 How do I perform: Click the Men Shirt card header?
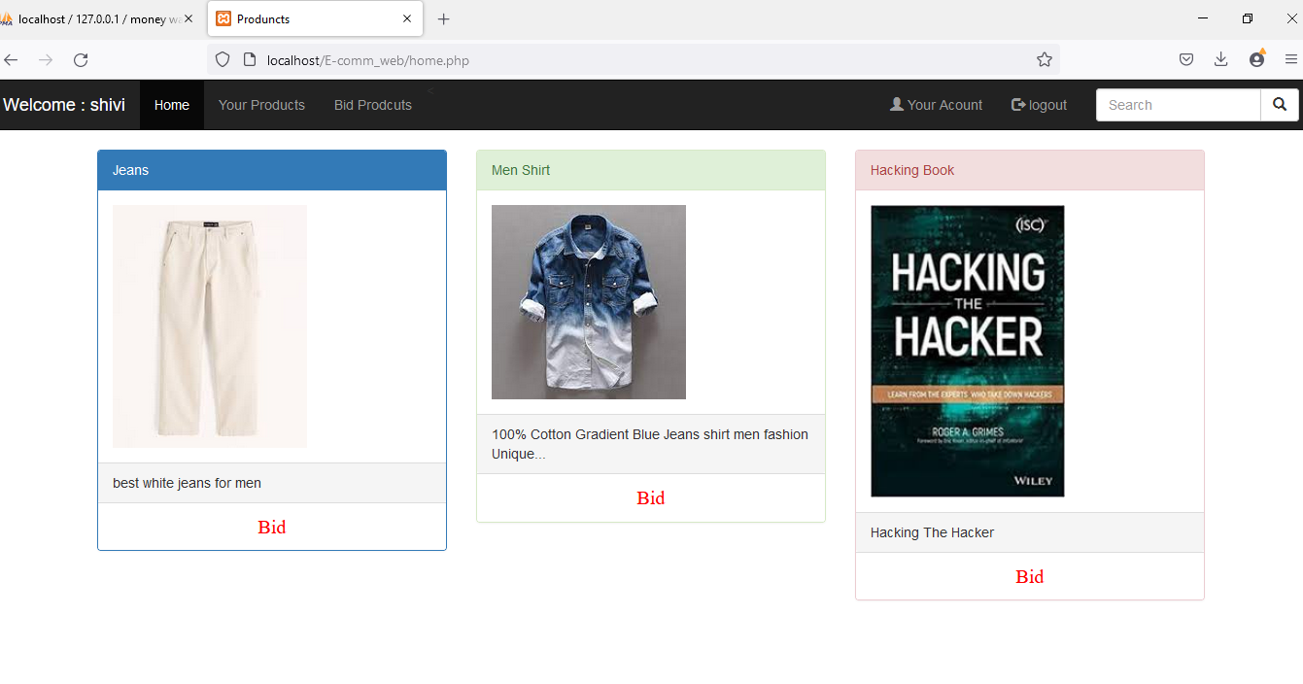(x=651, y=170)
